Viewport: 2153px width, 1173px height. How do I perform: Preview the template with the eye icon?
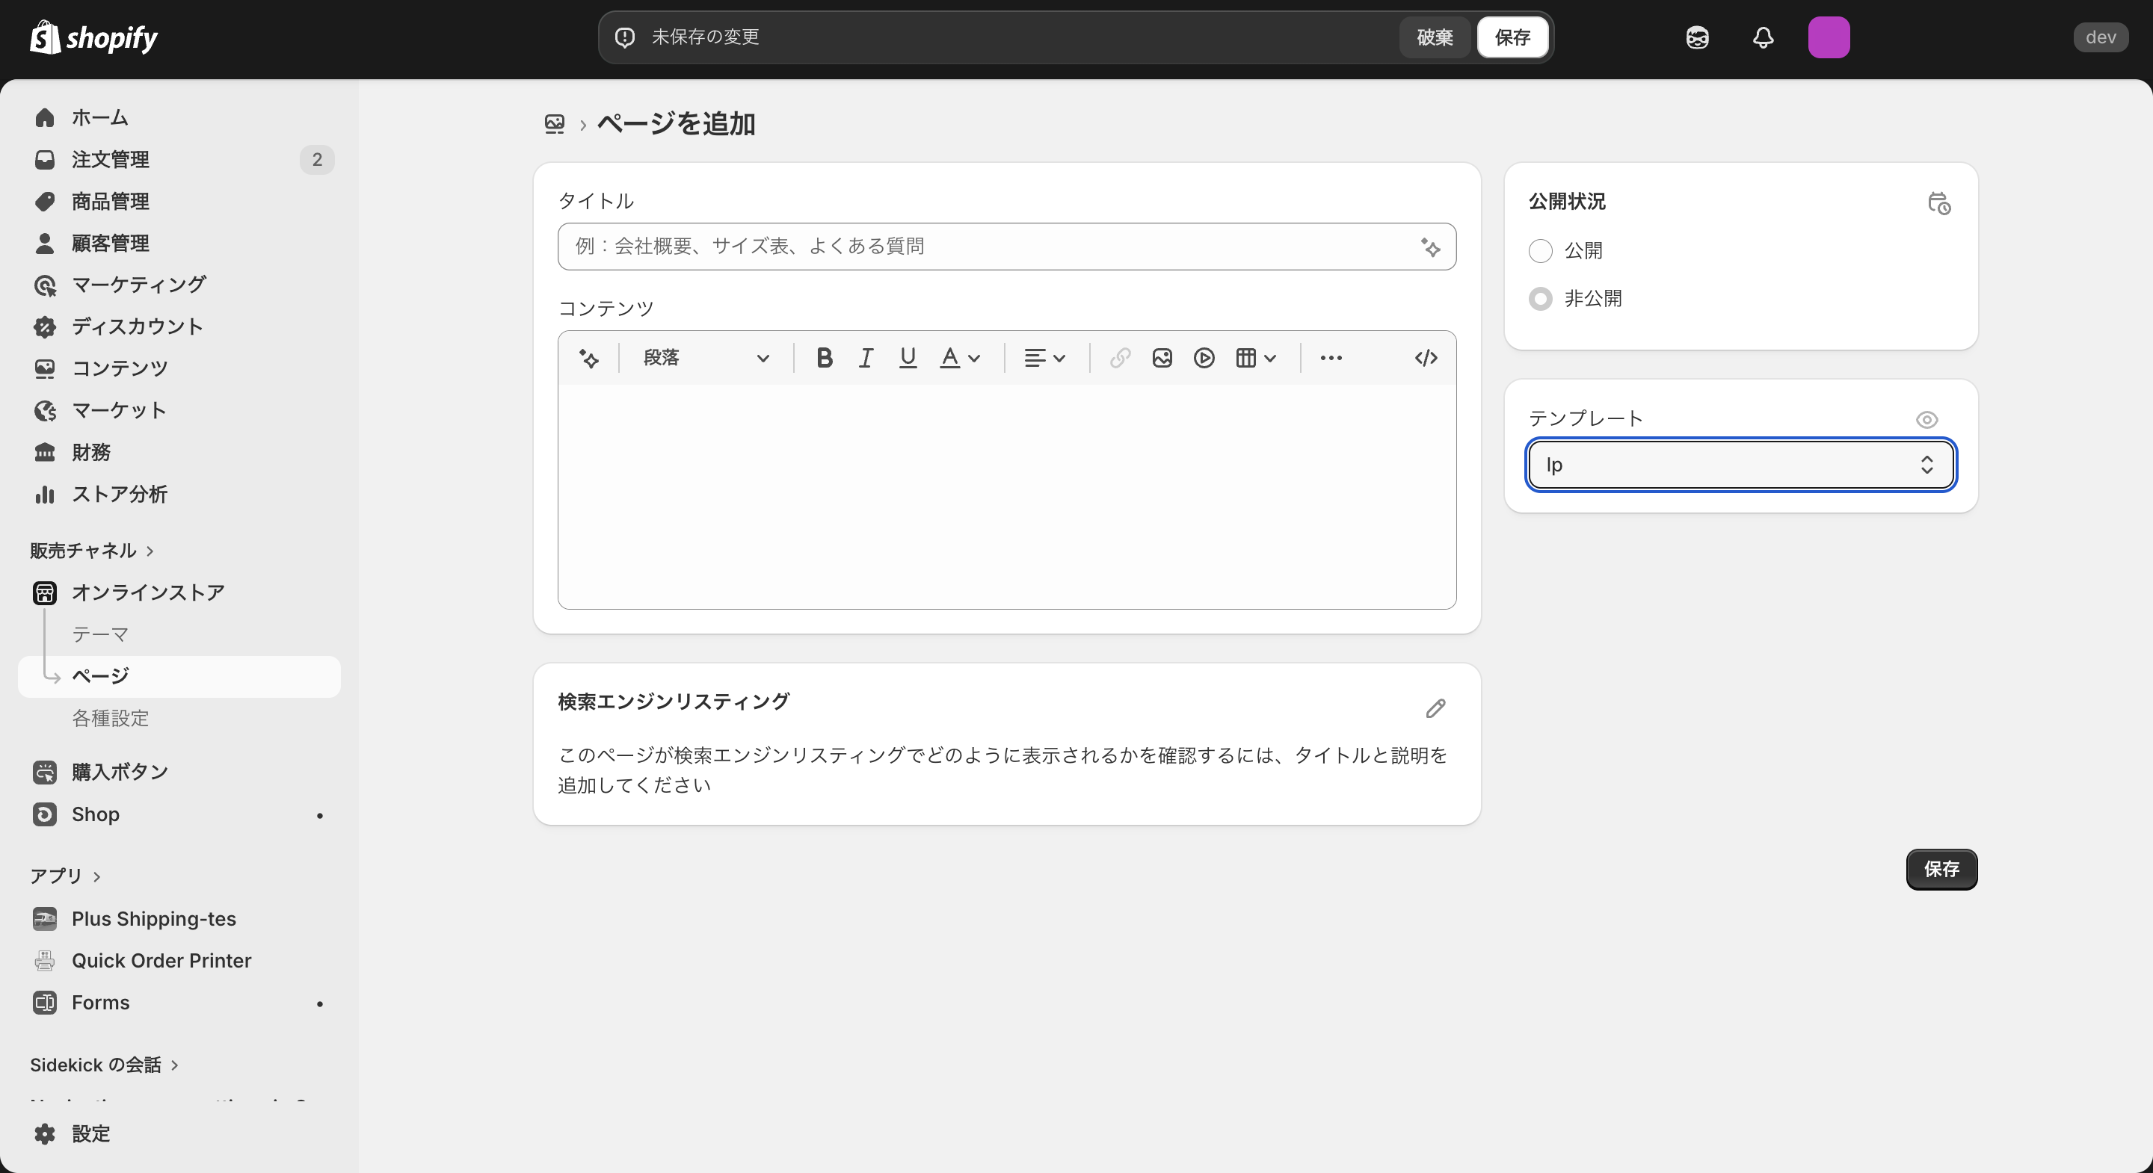pos(1926,419)
